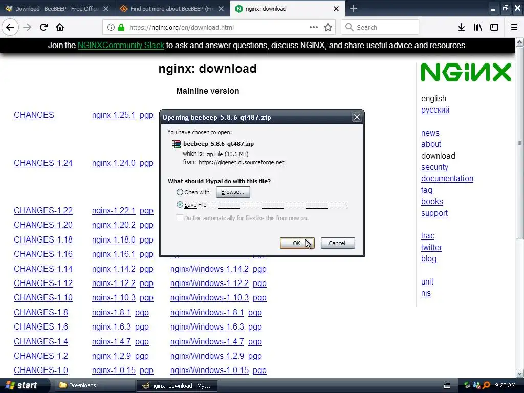Open the security sidebar link

434,167
